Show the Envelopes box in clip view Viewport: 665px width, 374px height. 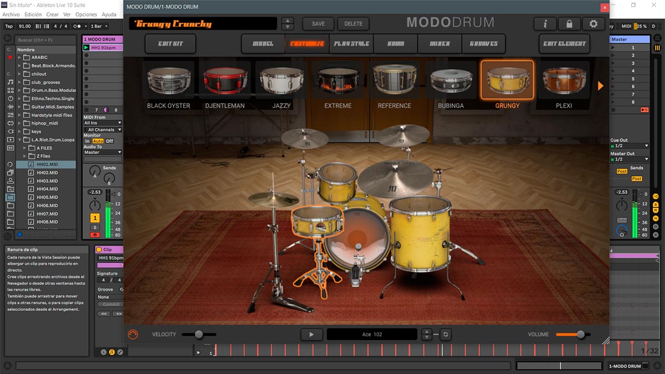click(120, 352)
